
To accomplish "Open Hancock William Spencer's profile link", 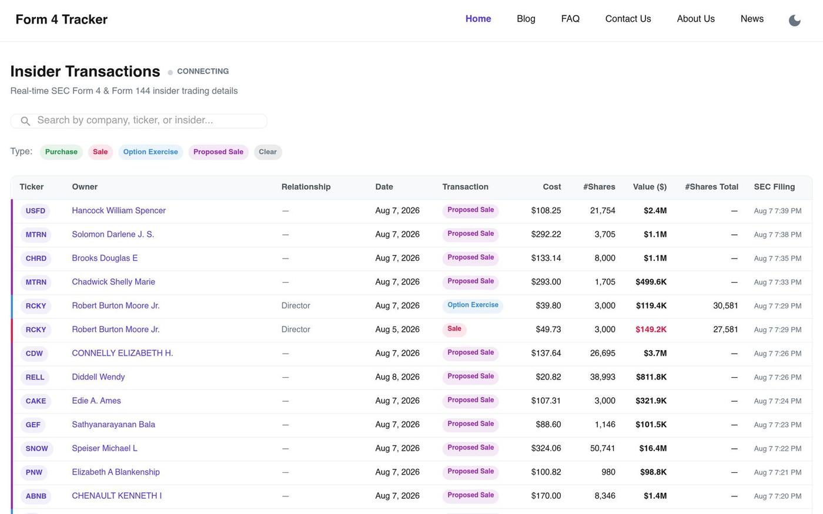I will pos(119,210).
